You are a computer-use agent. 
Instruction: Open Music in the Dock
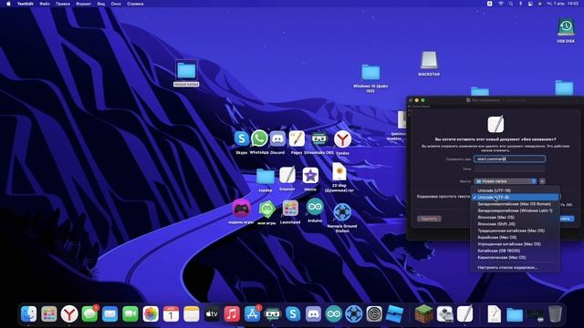[232, 314]
